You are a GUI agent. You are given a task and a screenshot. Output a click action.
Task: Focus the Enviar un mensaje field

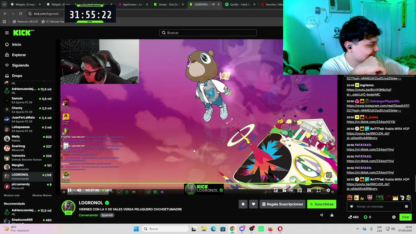click(x=379, y=206)
